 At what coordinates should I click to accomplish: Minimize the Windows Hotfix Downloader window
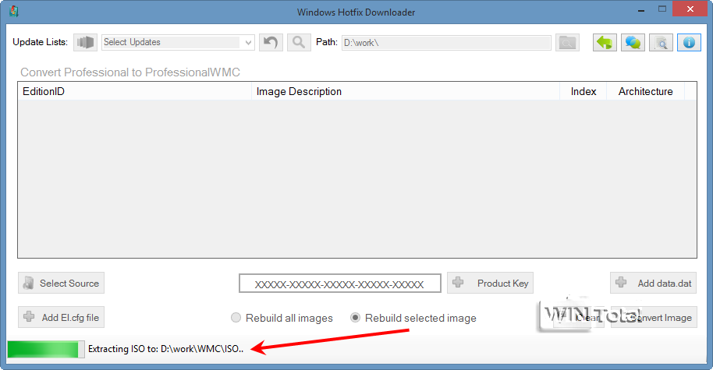click(x=641, y=10)
